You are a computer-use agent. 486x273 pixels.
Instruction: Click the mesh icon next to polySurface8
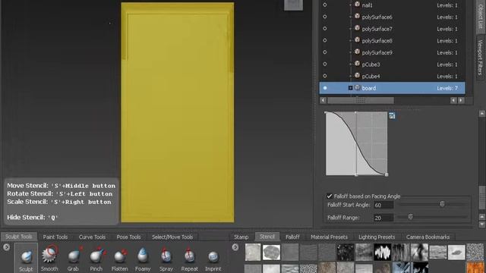click(357, 40)
